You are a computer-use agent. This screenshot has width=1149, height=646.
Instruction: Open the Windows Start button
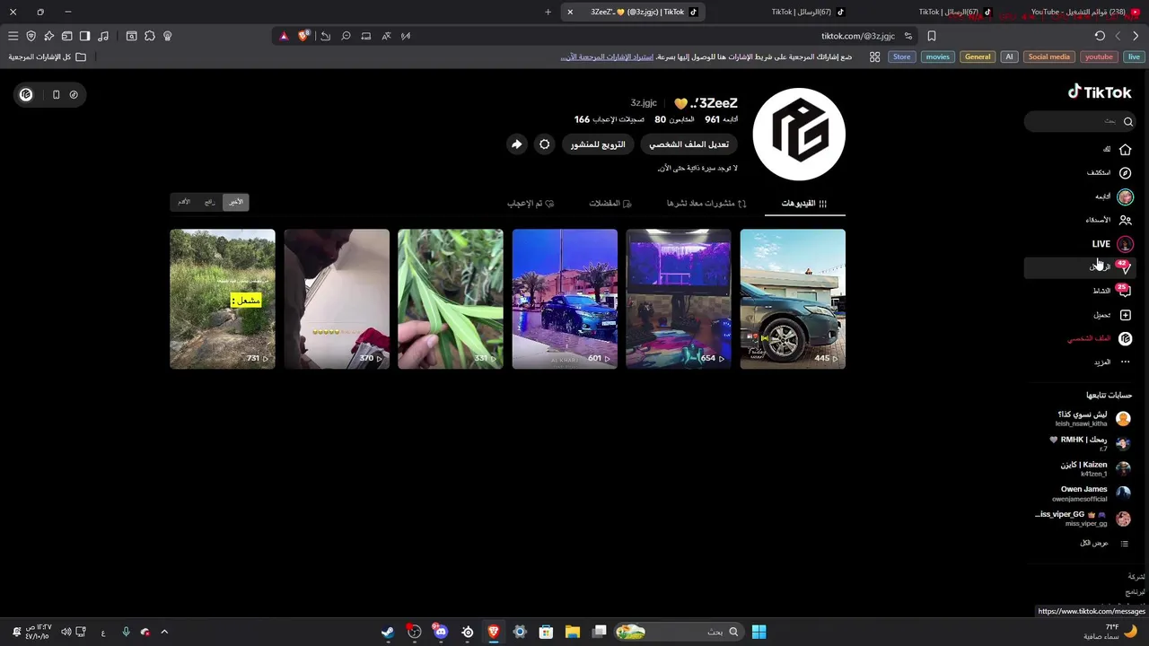click(x=759, y=632)
